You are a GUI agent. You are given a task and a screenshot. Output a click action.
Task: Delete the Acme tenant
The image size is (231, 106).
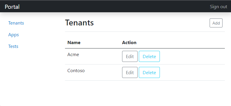coord(149,56)
